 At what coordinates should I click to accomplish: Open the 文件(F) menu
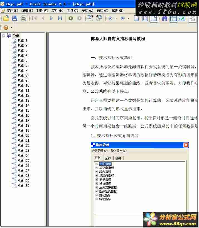click(12, 11)
